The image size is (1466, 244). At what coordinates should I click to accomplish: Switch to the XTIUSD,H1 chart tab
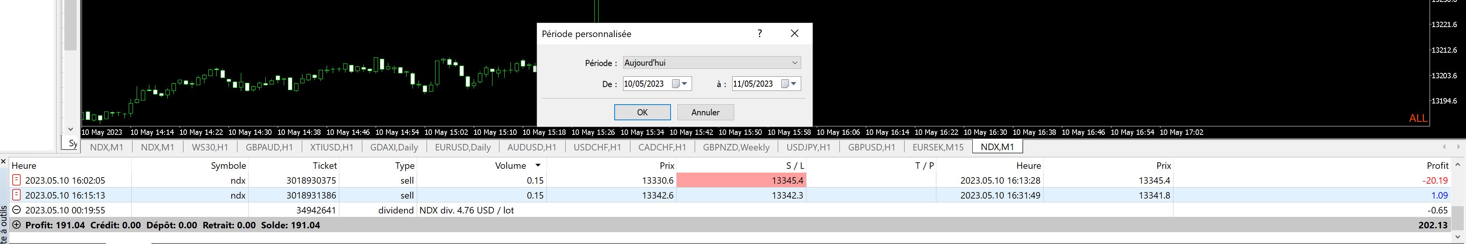pyautogui.click(x=331, y=147)
